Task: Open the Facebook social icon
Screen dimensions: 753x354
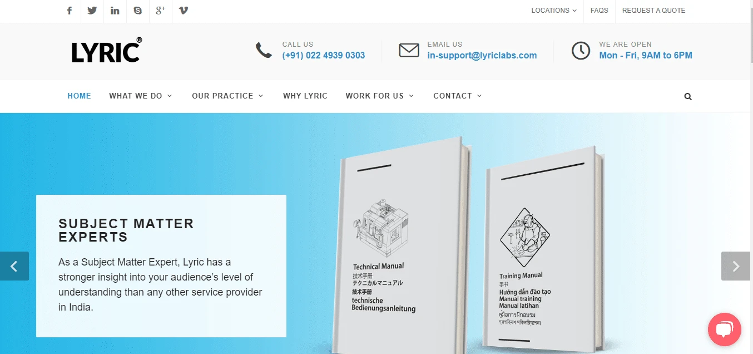Action: click(70, 11)
